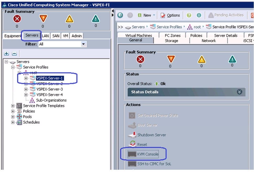254x176 pixels.
Task: Expand all tree nodes plus icon
Action: [x=7, y=54]
